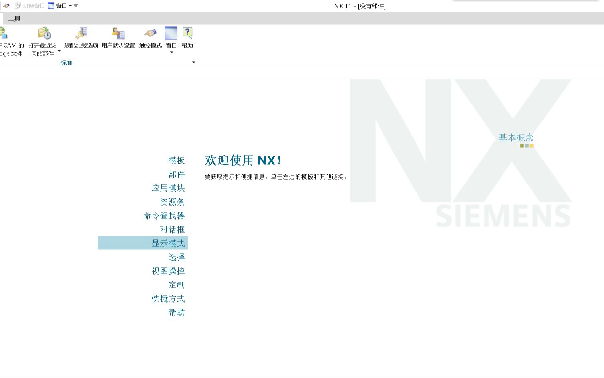This screenshot has width=604, height=378.
Task: Expand the 打开最近访问的部件 dropdown arrow
Action: point(60,51)
